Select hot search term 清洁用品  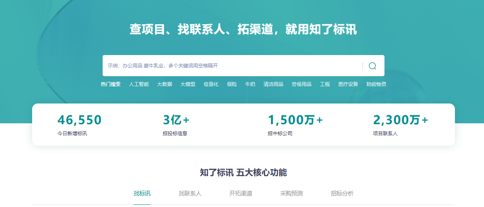point(273,84)
